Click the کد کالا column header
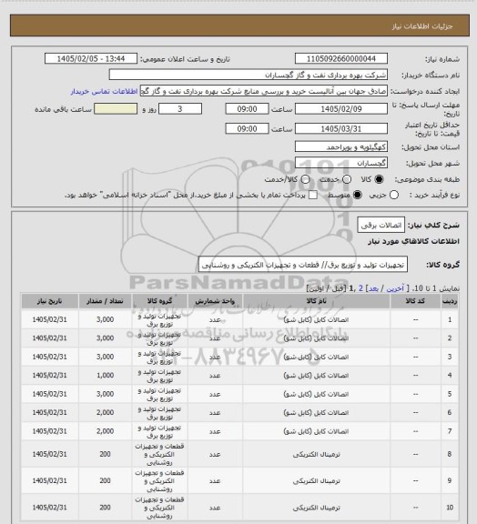 [415, 301]
